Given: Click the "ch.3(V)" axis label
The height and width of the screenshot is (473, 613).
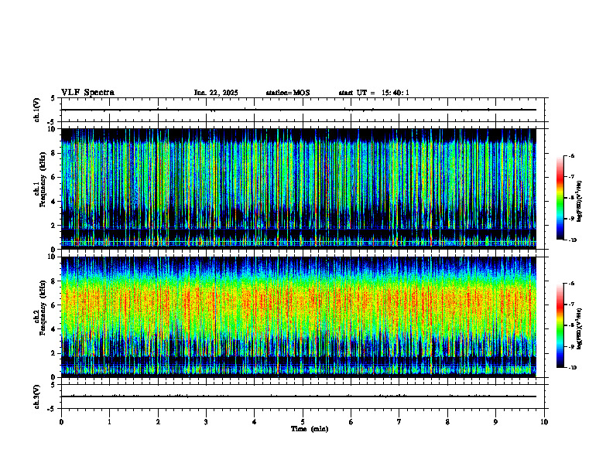Looking at the screenshot, I should coord(37,396).
